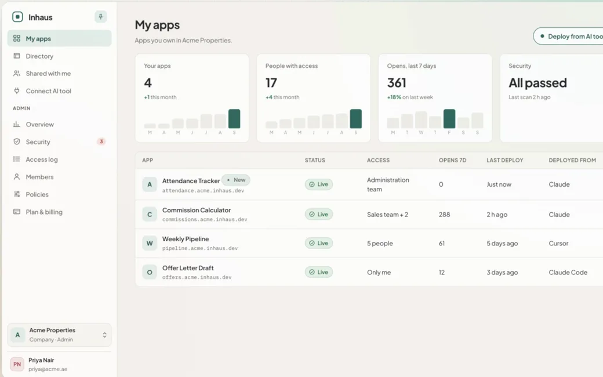Open the Your apps stat card
Screen dimensions: 603x377
[x=192, y=98]
